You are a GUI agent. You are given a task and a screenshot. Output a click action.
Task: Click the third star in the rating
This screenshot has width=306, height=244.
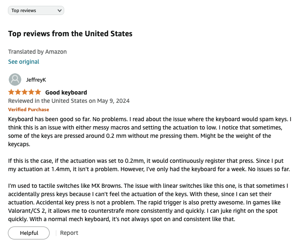(x=25, y=92)
